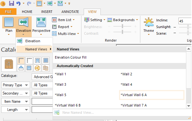192x121 pixels.
Task: Click the Save icon in quick access toolbar
Action: 11,3
